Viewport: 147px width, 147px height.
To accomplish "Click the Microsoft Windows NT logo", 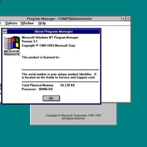I will point(12,46).
